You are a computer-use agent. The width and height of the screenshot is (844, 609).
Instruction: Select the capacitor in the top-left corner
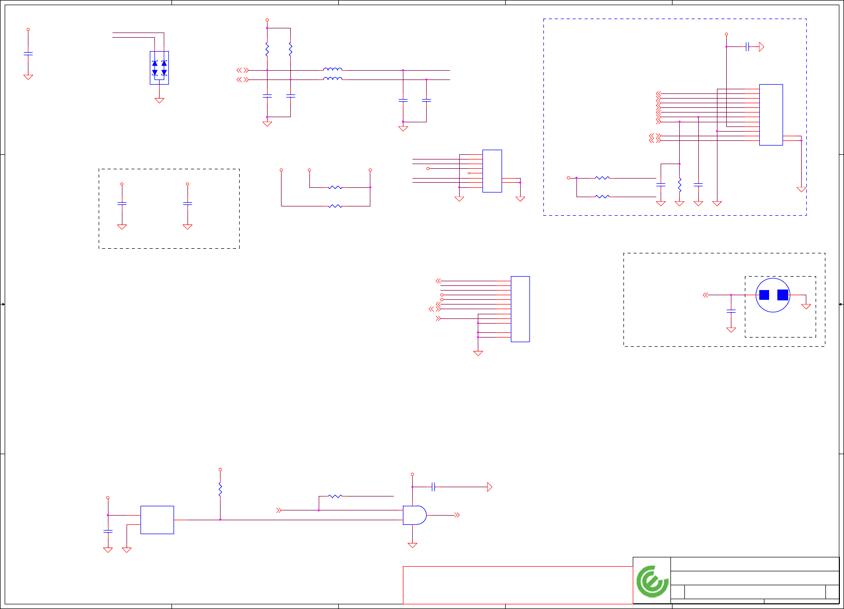[x=28, y=54]
